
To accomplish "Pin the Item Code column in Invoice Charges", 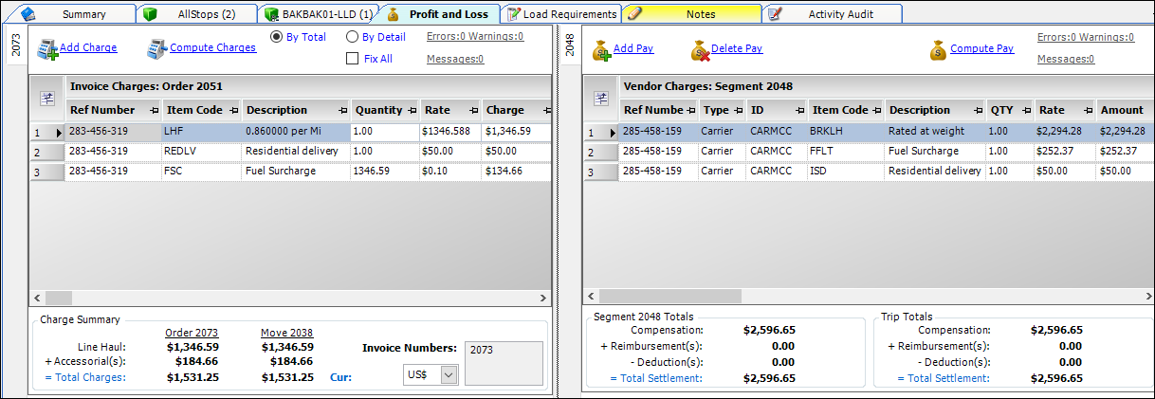I will tap(232, 111).
